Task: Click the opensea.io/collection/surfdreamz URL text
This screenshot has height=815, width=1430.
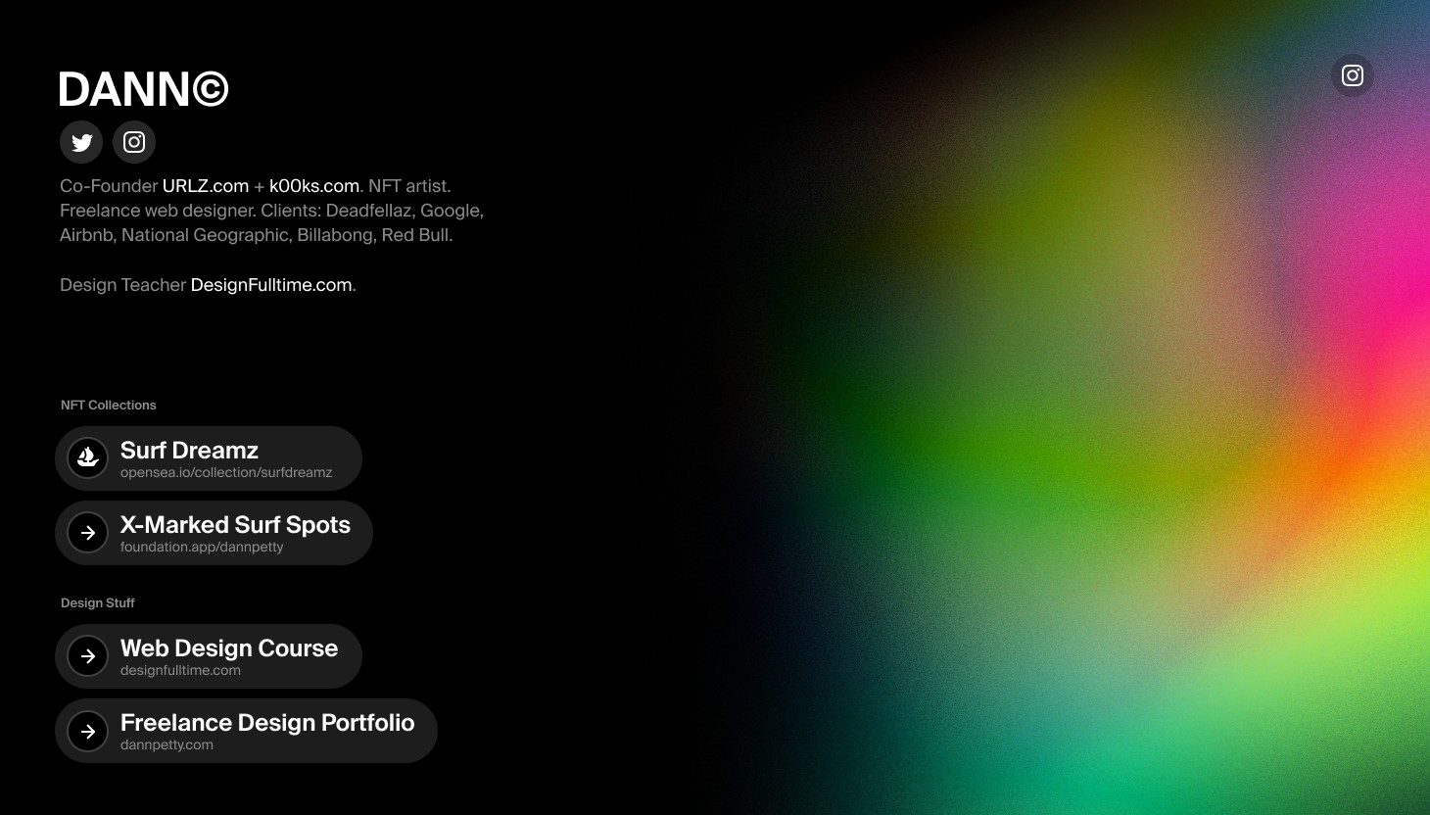Action: click(226, 472)
